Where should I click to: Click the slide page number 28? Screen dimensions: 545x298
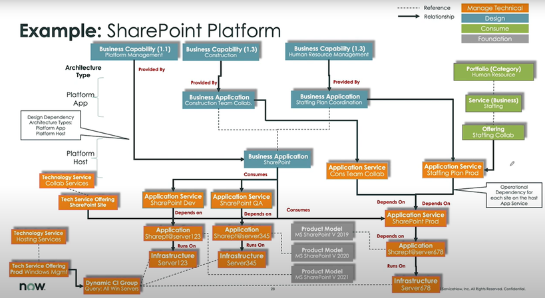[x=273, y=289]
